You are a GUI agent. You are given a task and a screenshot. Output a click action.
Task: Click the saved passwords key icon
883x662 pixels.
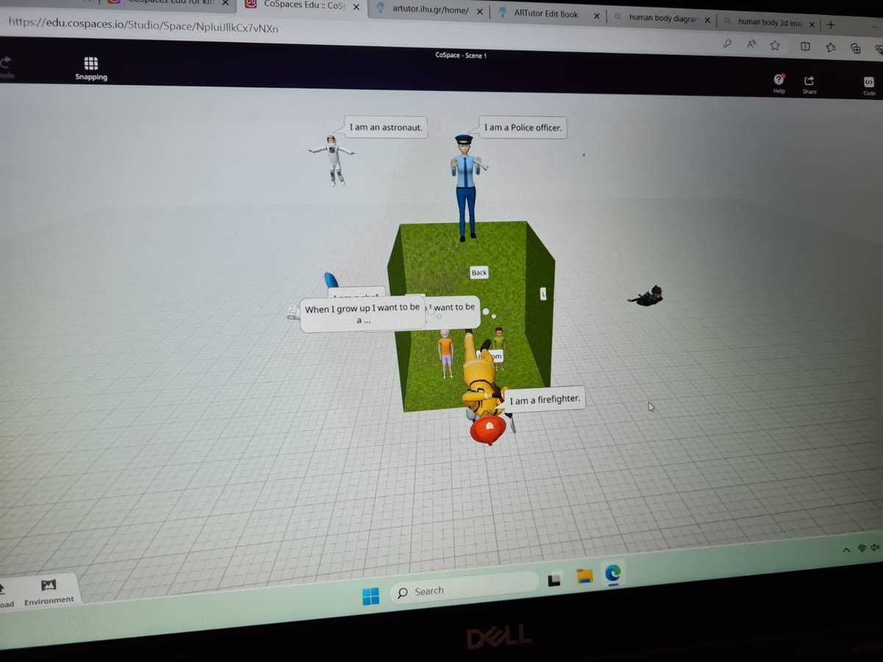pos(727,44)
